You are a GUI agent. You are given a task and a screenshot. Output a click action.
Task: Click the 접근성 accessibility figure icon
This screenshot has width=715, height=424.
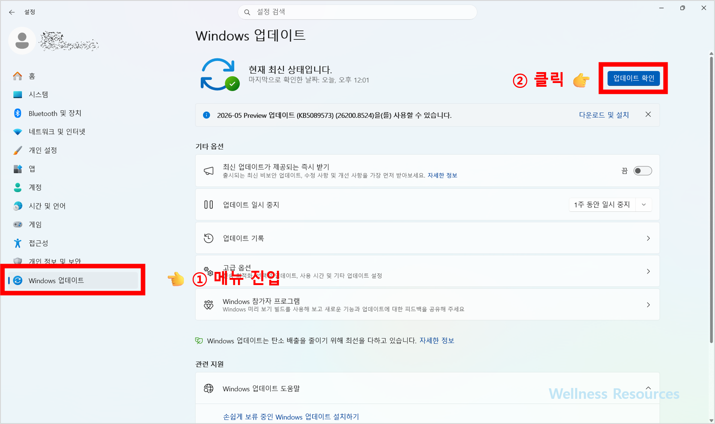[18, 243]
